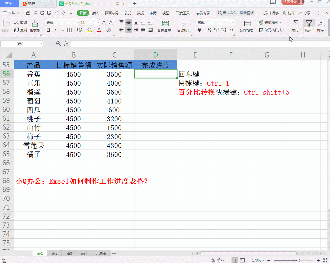Click the zoom slider handle
Image resolution: width=330 pixels, height=263 pixels.
point(298,260)
